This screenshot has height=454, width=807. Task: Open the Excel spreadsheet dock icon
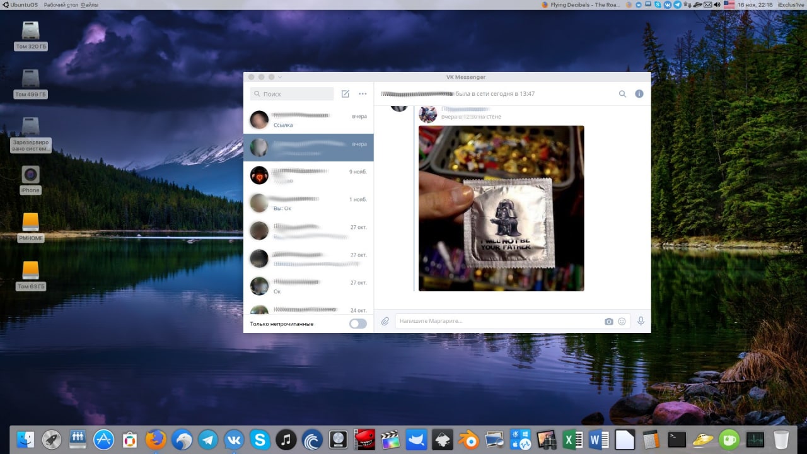point(572,439)
